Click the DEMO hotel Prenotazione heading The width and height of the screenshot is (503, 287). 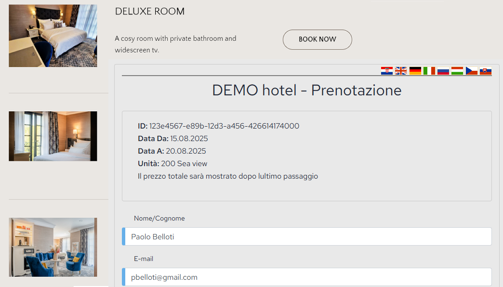[x=306, y=90]
